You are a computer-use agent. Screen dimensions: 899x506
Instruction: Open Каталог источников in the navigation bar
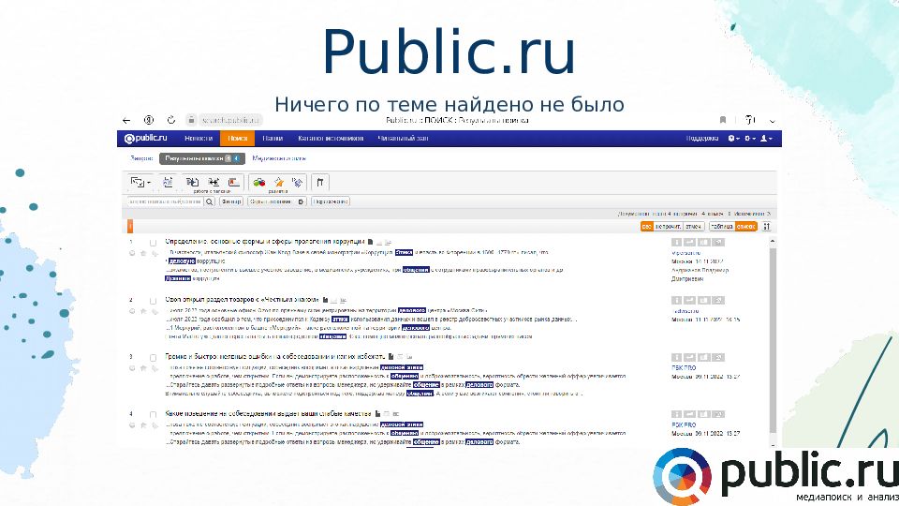pyautogui.click(x=331, y=139)
